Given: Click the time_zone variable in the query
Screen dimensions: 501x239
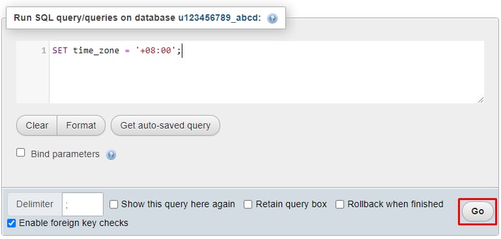Looking at the screenshot, I should tap(96, 51).
